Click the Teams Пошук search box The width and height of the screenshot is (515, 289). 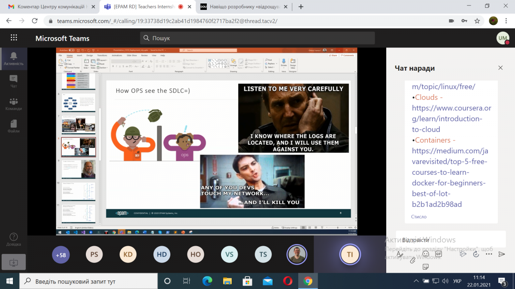pos(257,38)
